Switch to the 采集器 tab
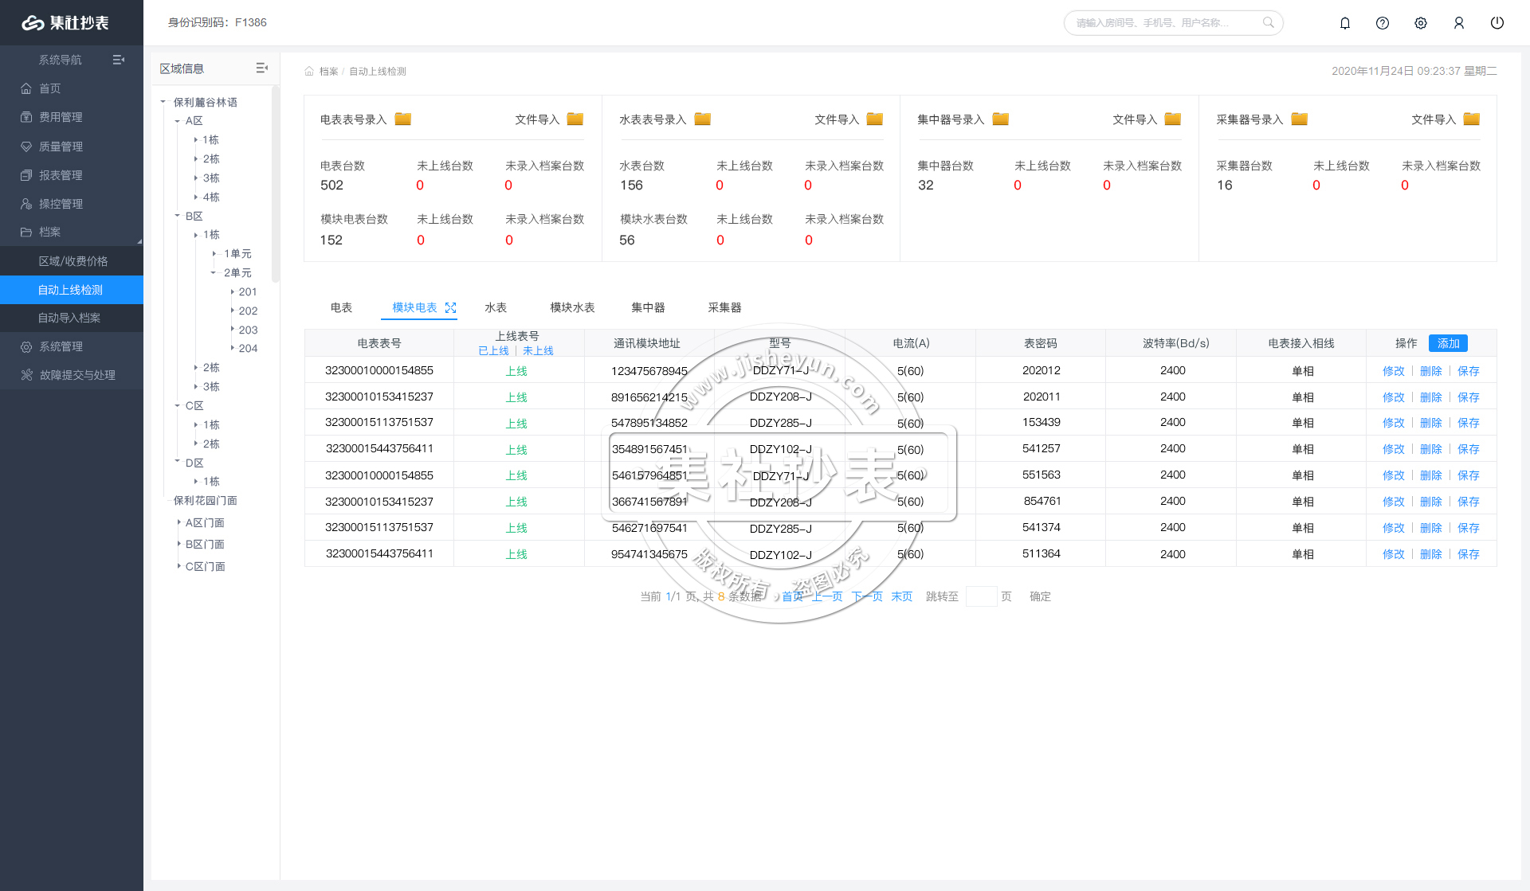The height and width of the screenshot is (891, 1530). pyautogui.click(x=724, y=307)
